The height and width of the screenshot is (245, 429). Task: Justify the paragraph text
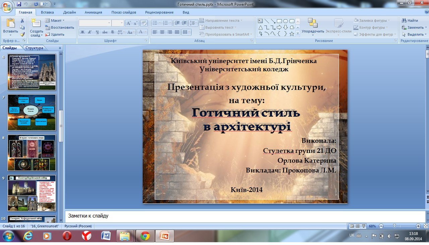[177, 32]
